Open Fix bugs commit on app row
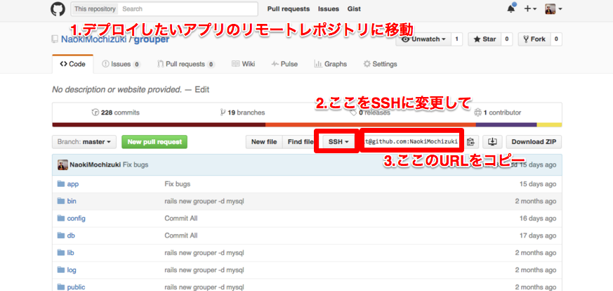 pos(178,184)
